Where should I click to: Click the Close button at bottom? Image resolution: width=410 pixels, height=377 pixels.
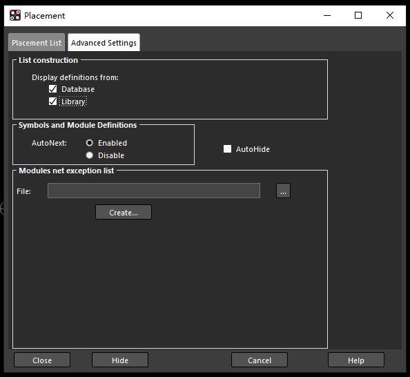click(42, 360)
